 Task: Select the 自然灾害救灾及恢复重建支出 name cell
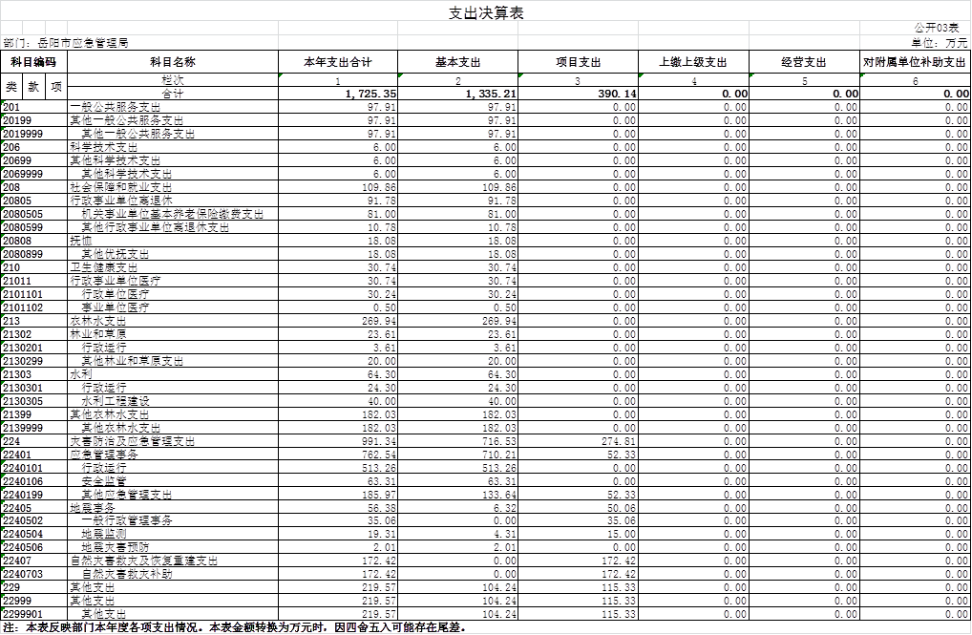click(145, 561)
